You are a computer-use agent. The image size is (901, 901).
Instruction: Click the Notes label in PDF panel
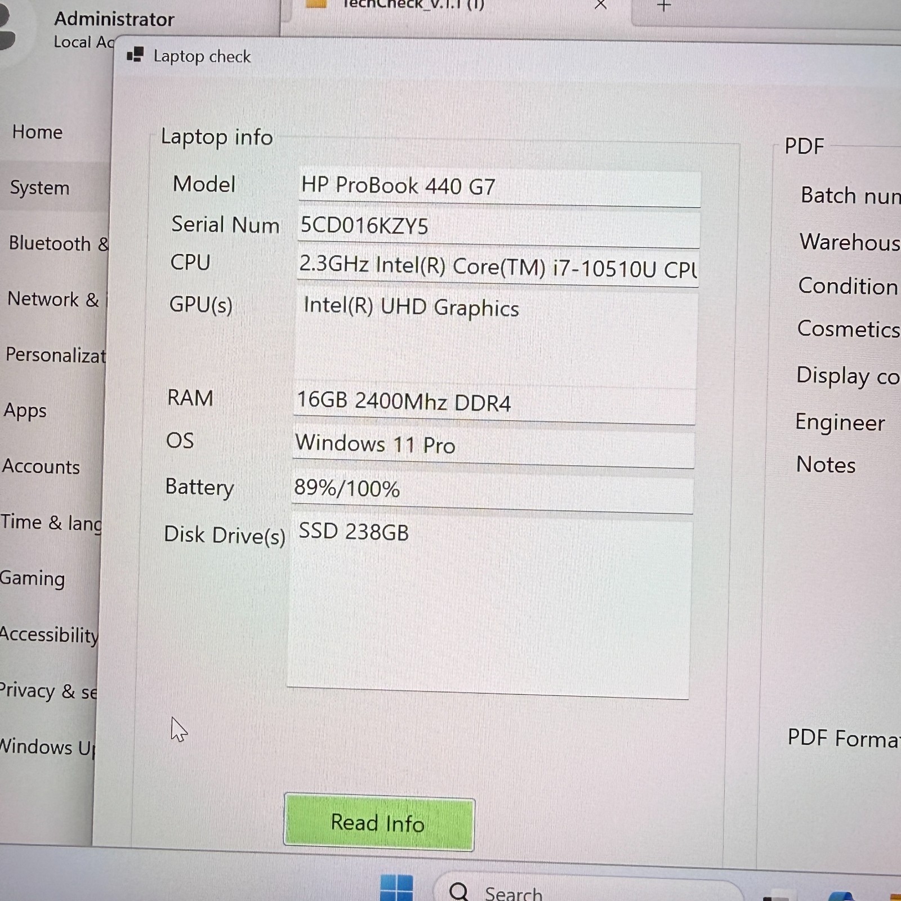pos(826,465)
